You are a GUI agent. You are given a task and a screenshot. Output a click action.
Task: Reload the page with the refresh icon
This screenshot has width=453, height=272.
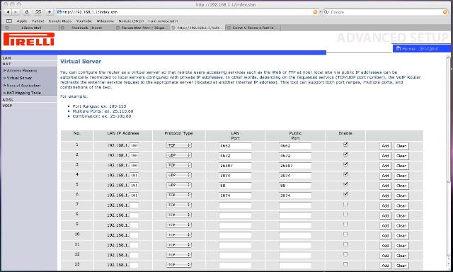coord(27,12)
